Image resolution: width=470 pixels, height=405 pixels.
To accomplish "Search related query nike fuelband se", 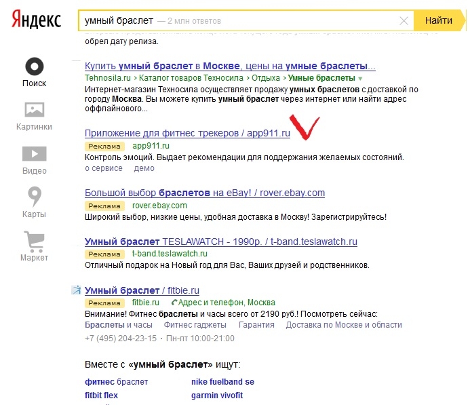I will [222, 382].
